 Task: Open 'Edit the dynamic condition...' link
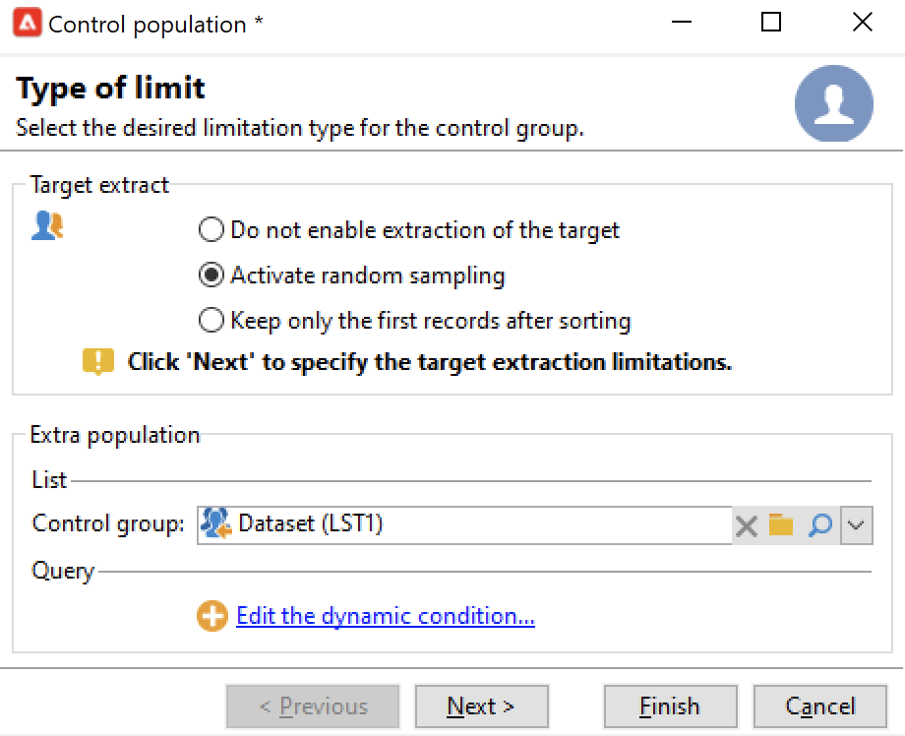pyautogui.click(x=386, y=617)
